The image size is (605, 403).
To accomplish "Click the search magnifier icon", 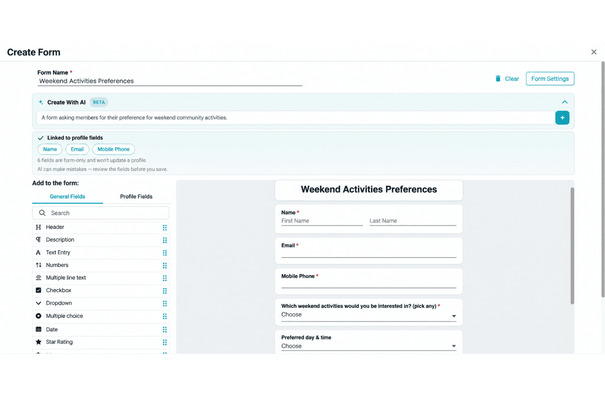I will pyautogui.click(x=42, y=213).
